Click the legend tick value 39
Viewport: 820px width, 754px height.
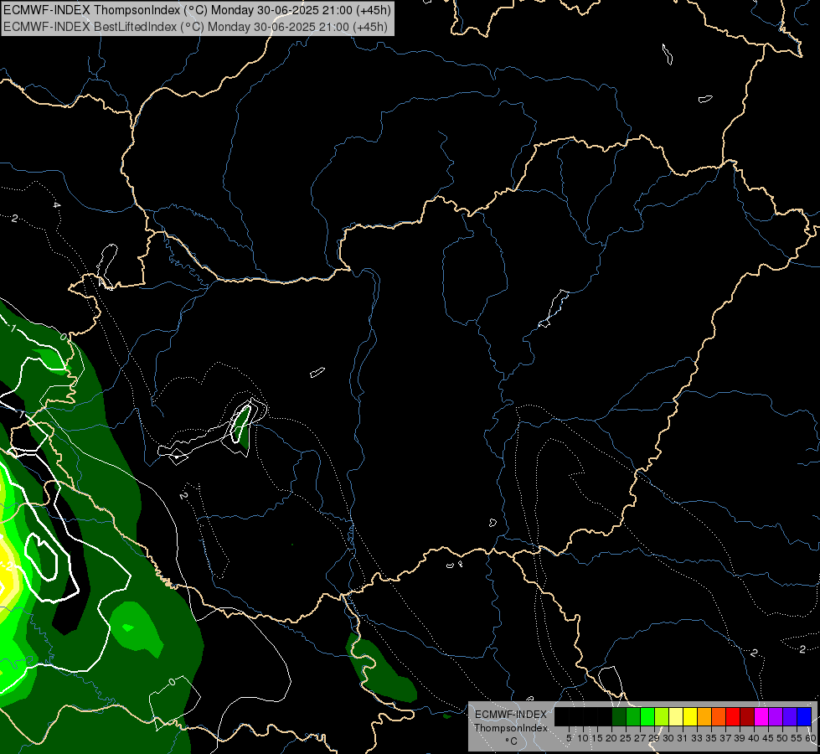click(x=740, y=738)
